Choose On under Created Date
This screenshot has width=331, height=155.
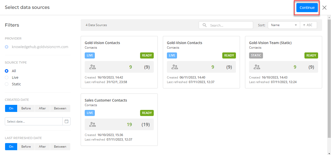click(11, 108)
